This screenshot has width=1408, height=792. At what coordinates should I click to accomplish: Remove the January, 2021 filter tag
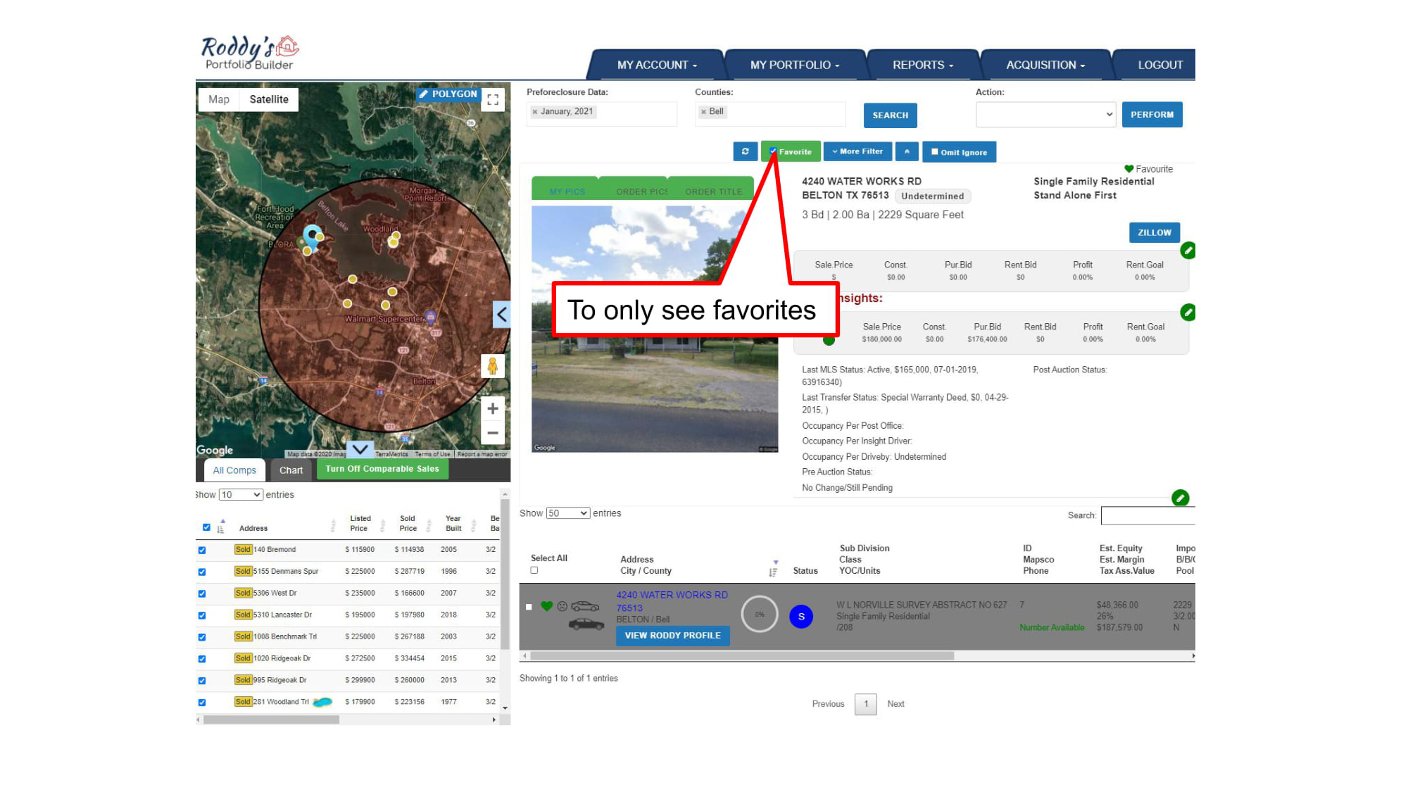[535, 112]
